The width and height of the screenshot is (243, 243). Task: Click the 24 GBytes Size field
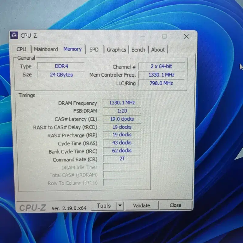point(61,75)
